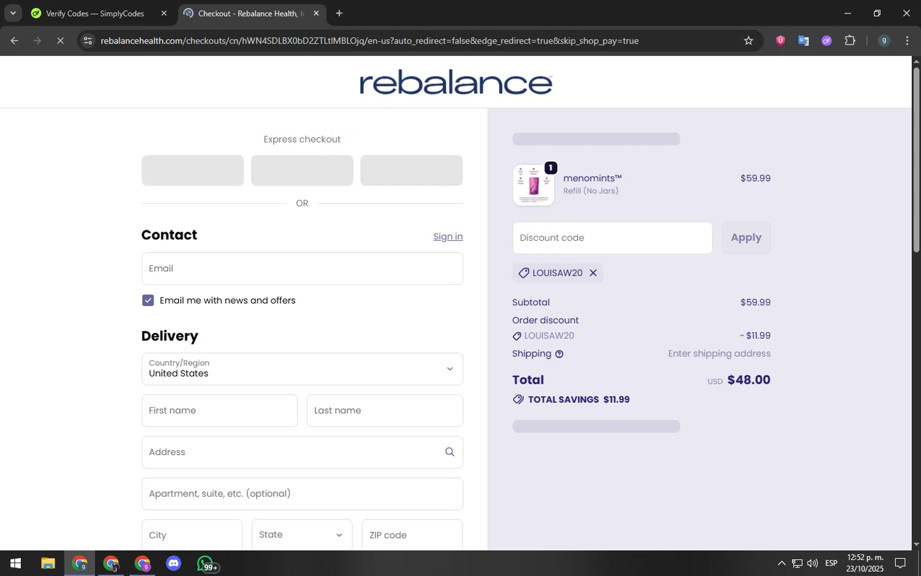The width and height of the screenshot is (921, 576).
Task: Click the rebalance logo
Action: pos(456,82)
